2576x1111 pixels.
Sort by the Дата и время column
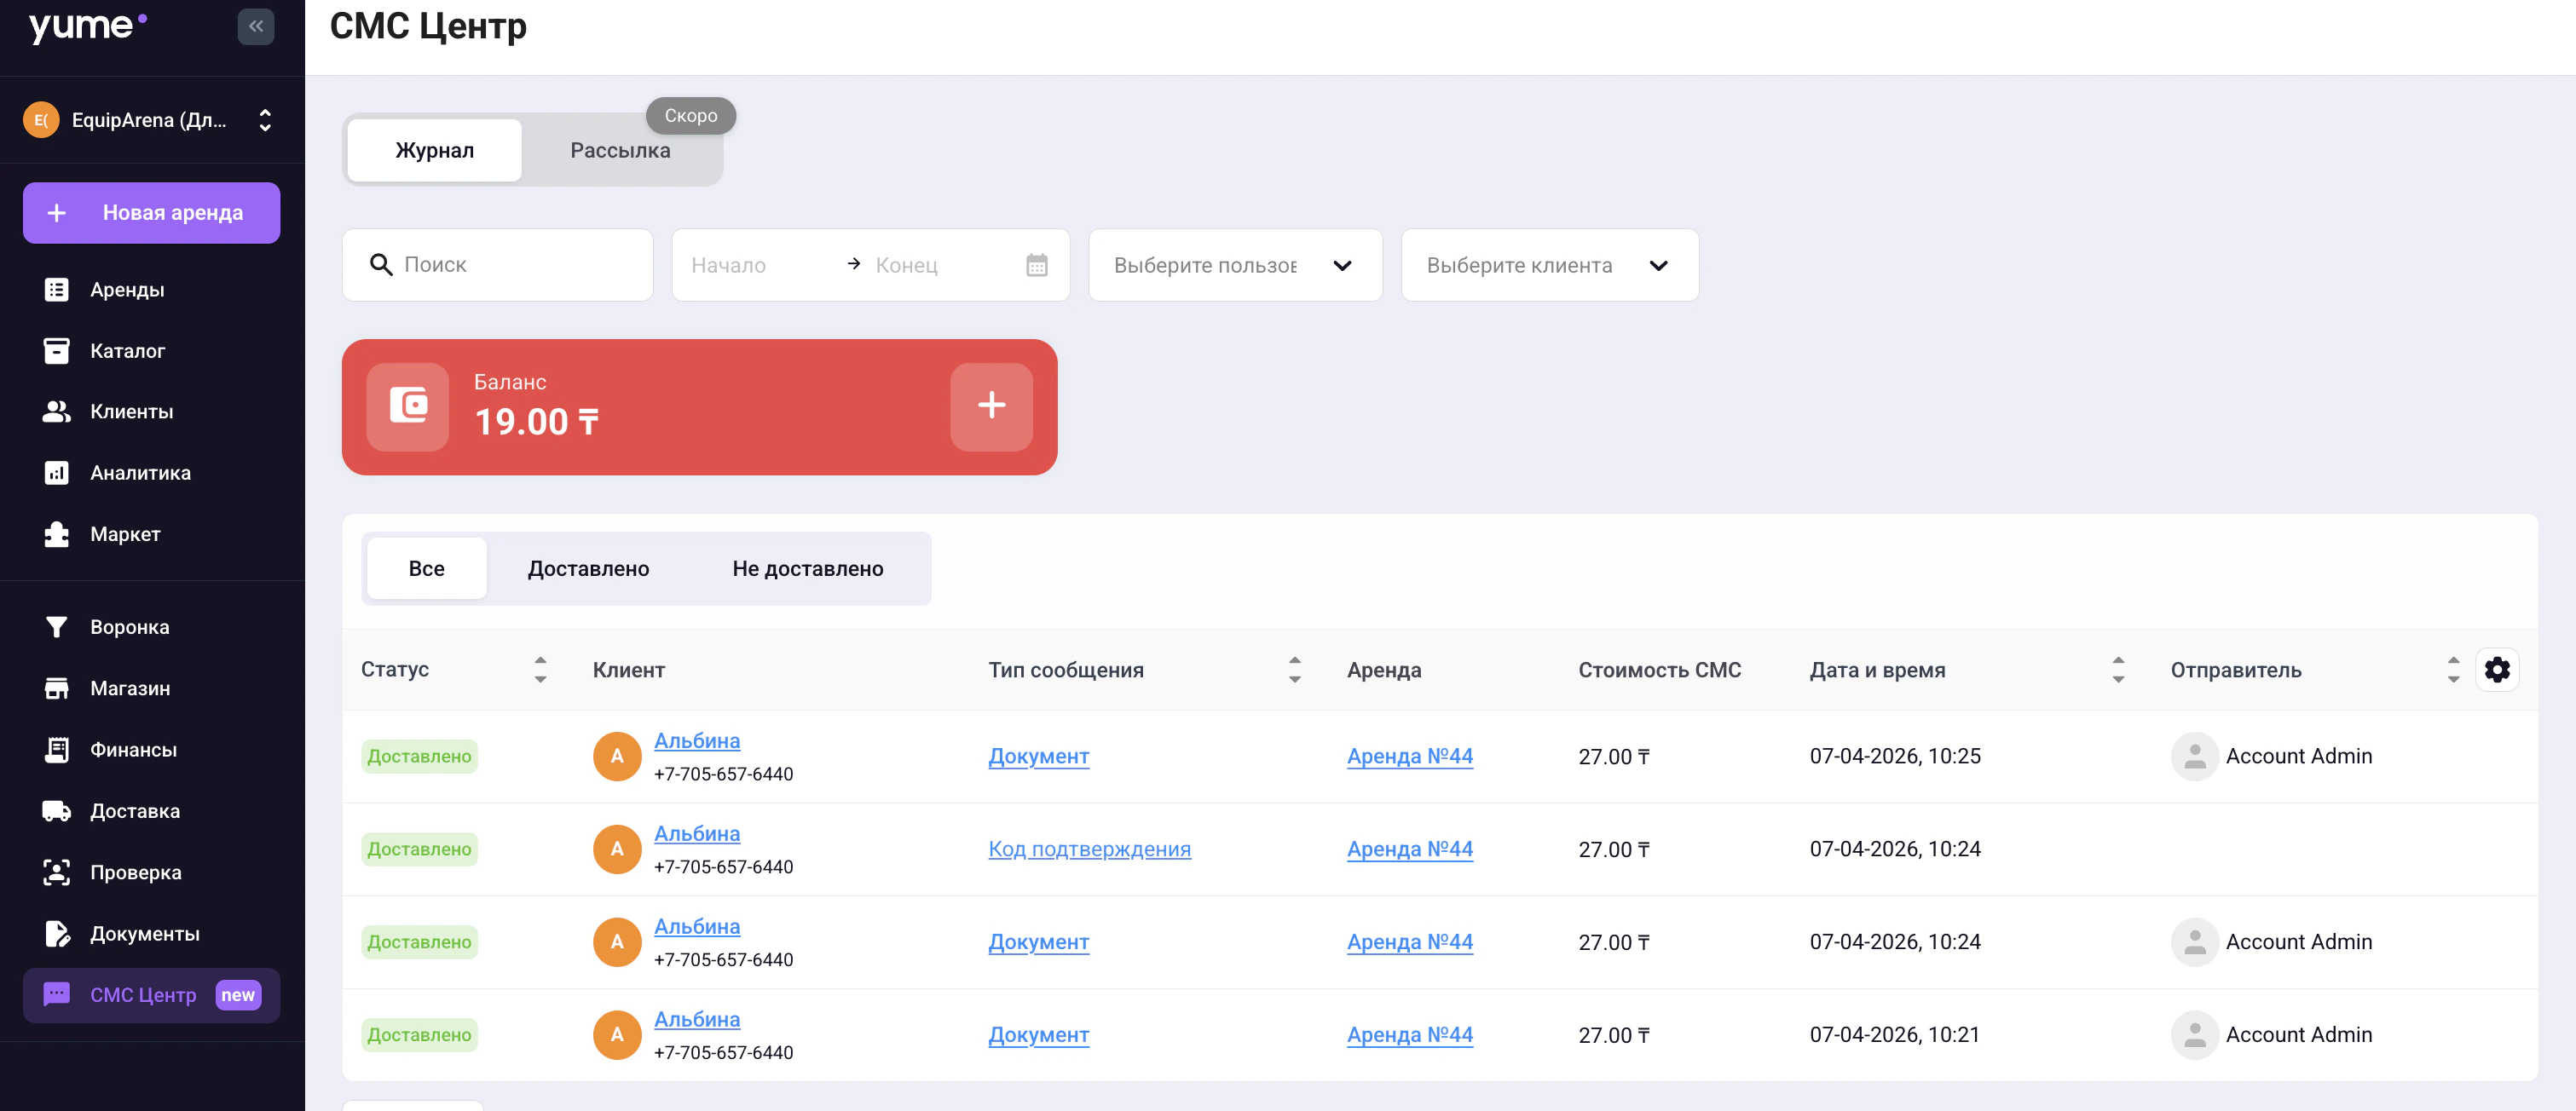pos(2117,670)
